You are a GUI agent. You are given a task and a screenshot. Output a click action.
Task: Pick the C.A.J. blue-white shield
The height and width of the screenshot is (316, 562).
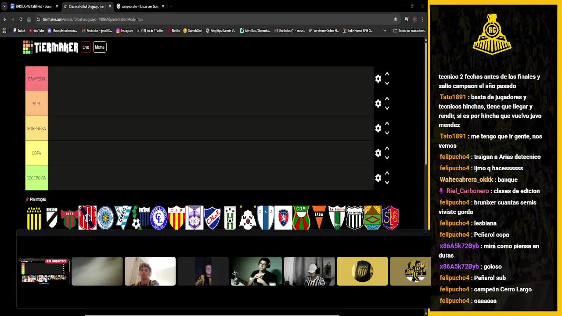(266, 218)
